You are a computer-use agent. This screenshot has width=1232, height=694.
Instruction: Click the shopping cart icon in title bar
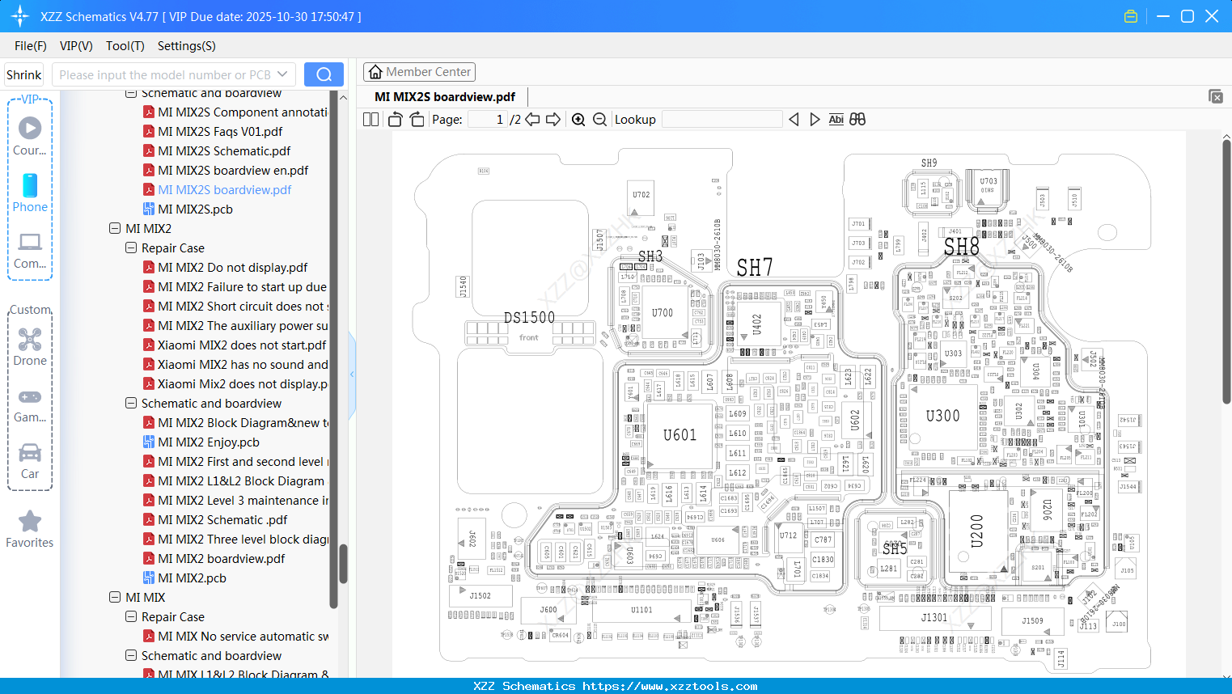1131,15
